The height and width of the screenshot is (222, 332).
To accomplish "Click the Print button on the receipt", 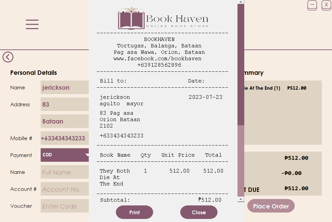I will pyautogui.click(x=134, y=212).
